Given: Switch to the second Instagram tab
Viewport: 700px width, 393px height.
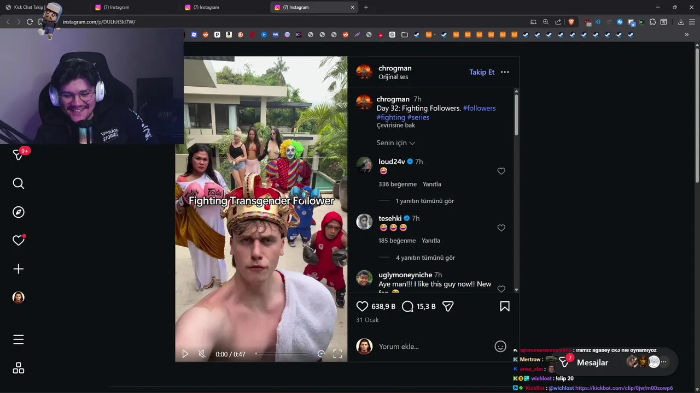Looking at the screenshot, I should [x=224, y=7].
